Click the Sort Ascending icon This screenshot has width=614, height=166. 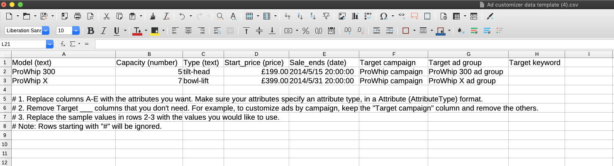(x=300, y=16)
